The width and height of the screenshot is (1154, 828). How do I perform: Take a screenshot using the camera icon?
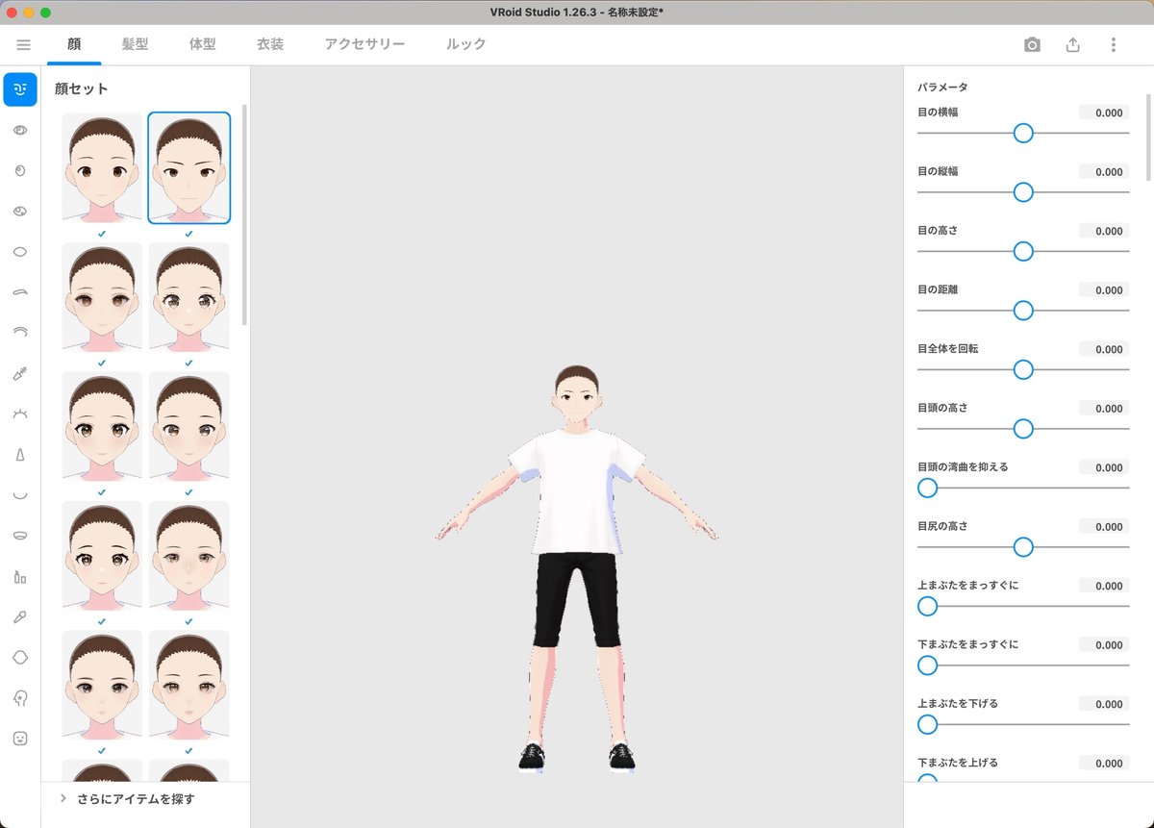[1031, 44]
